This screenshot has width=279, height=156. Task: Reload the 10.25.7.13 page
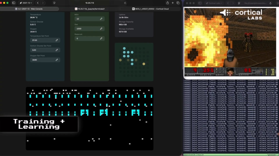[x=125, y=3]
